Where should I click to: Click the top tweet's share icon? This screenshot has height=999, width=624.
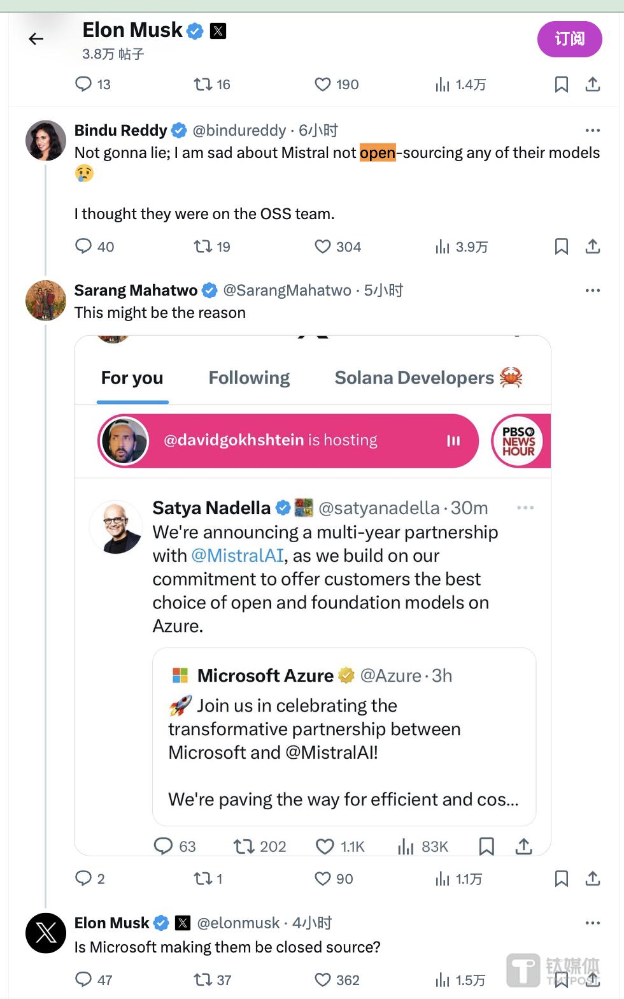tap(592, 84)
